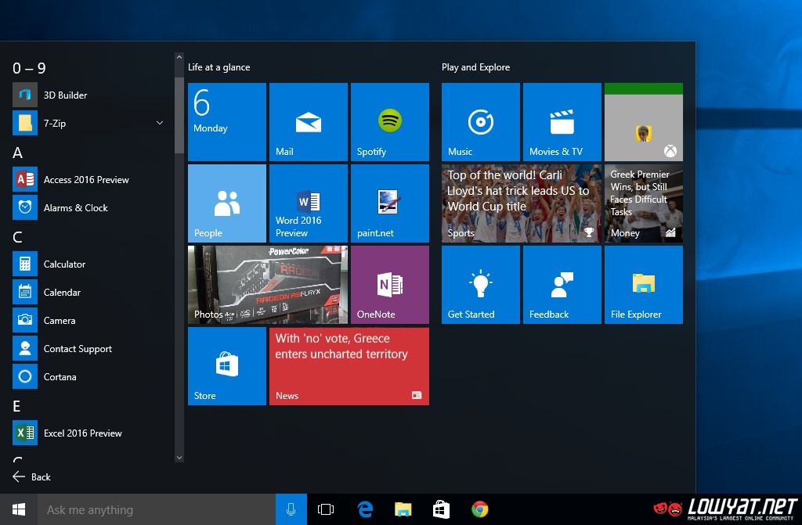Click the Windows Start button
802x525 pixels.
[x=19, y=509]
